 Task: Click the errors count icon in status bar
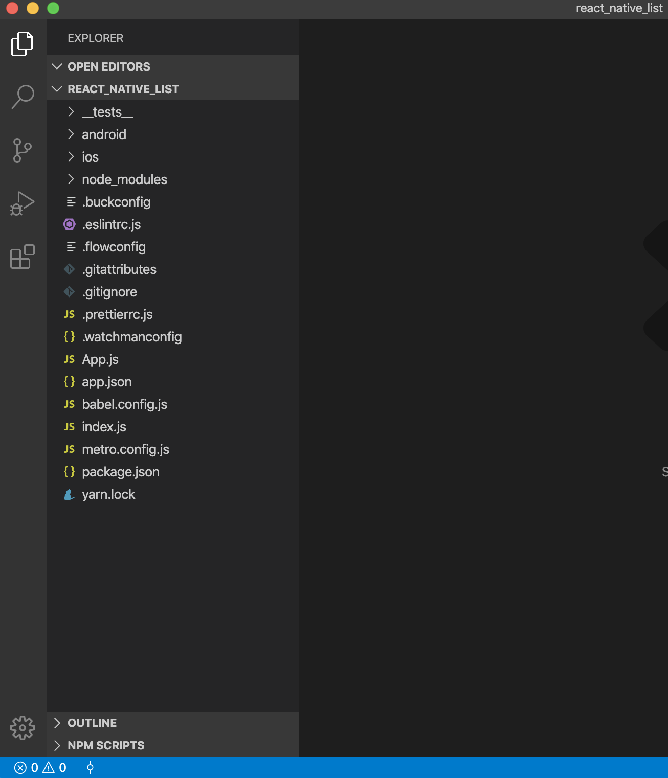20,767
